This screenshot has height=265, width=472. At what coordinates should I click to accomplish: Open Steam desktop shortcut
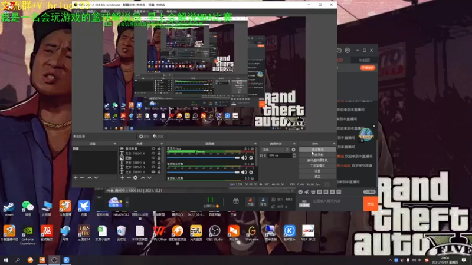click(x=9, y=208)
